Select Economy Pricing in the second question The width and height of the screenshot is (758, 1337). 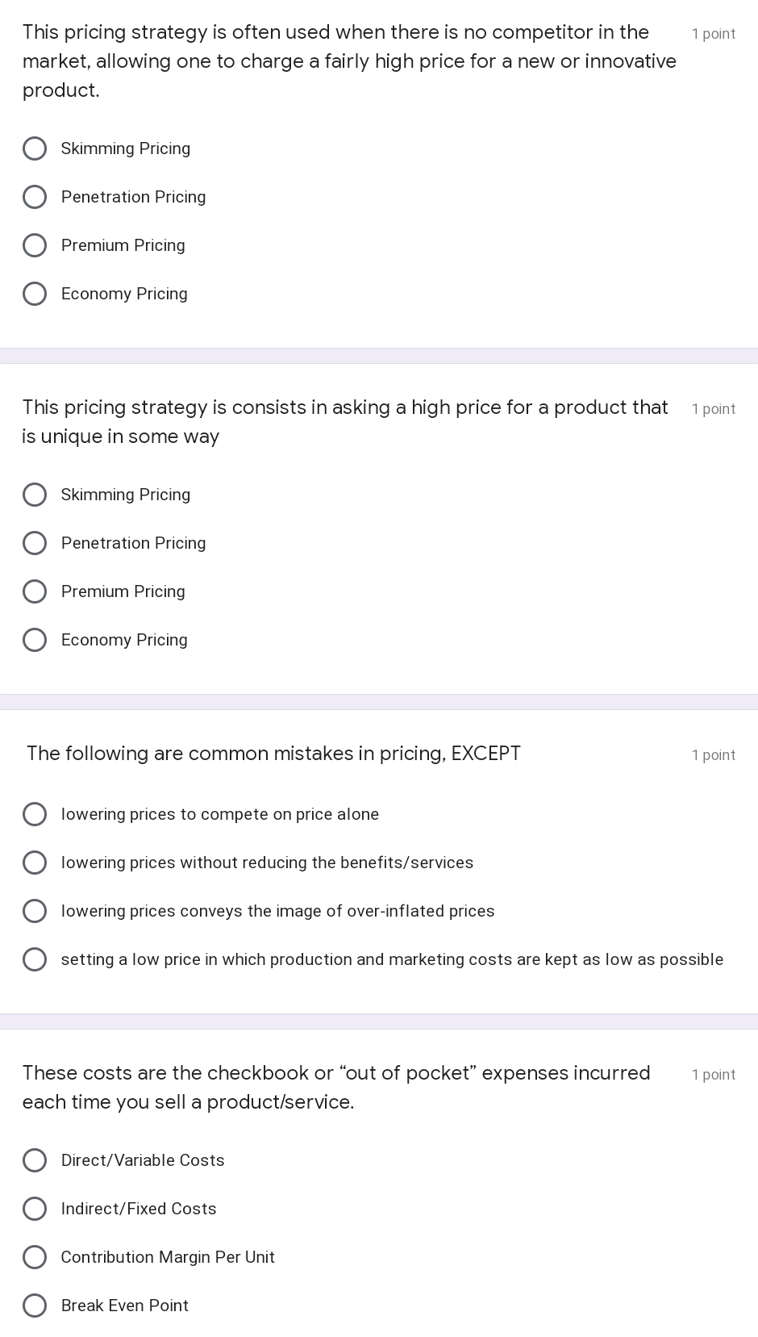35,640
